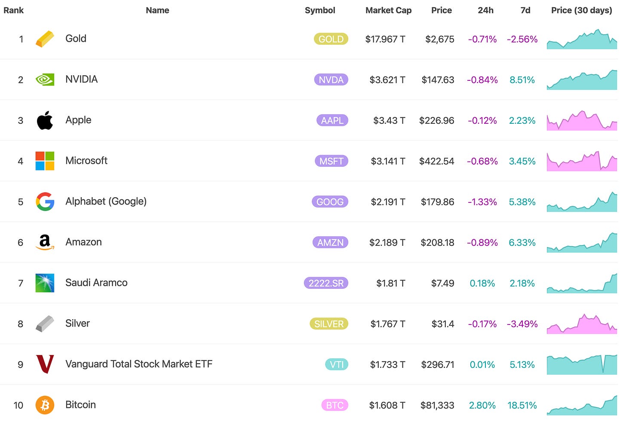Image resolution: width=626 pixels, height=422 pixels.
Task: Open Vanguard Total Stock Market ETF link
Action: pyautogui.click(x=139, y=364)
